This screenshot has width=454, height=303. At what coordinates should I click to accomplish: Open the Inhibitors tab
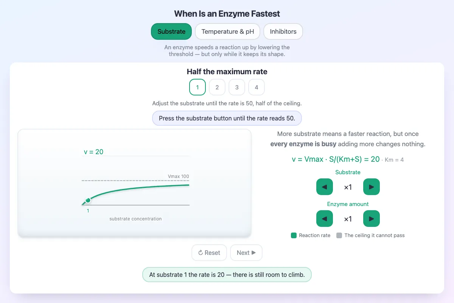283,31
